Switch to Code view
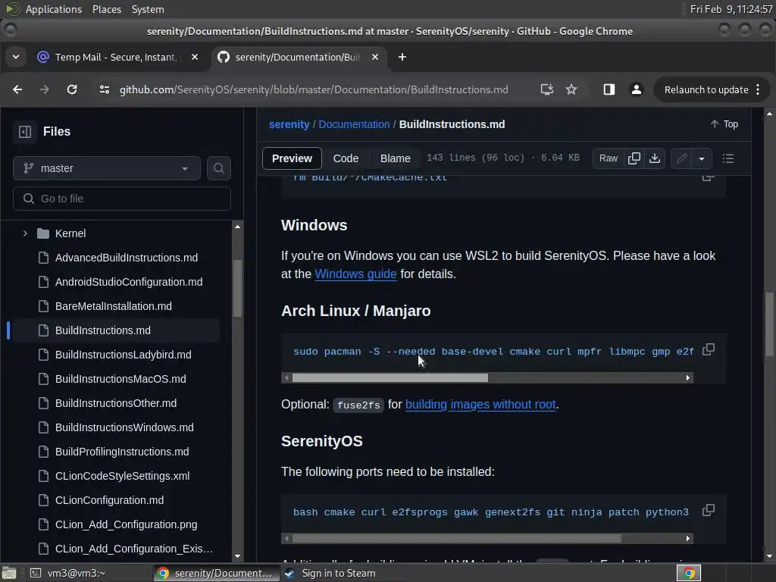This screenshot has width=776, height=582. pos(346,158)
